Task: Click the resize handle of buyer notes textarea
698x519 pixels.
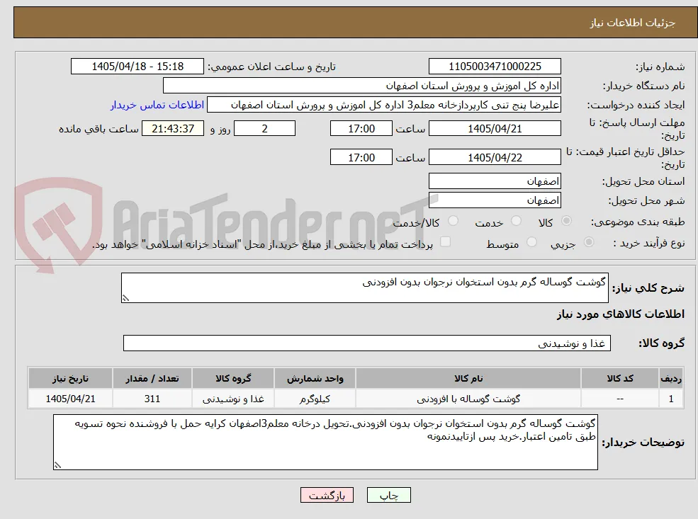Action: [57, 465]
